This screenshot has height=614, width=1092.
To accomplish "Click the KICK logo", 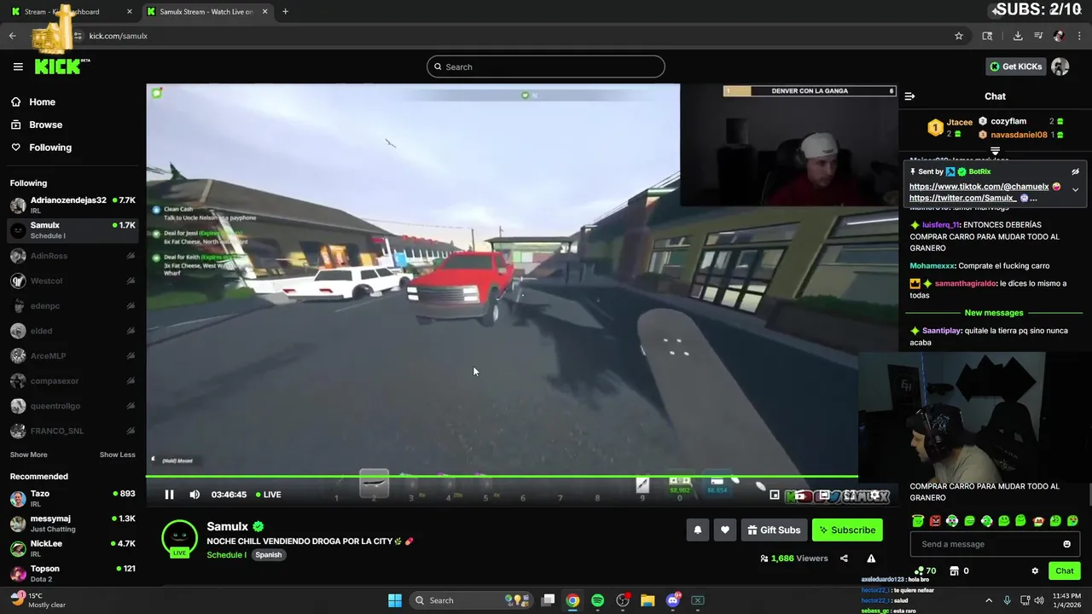I will pyautogui.click(x=60, y=67).
